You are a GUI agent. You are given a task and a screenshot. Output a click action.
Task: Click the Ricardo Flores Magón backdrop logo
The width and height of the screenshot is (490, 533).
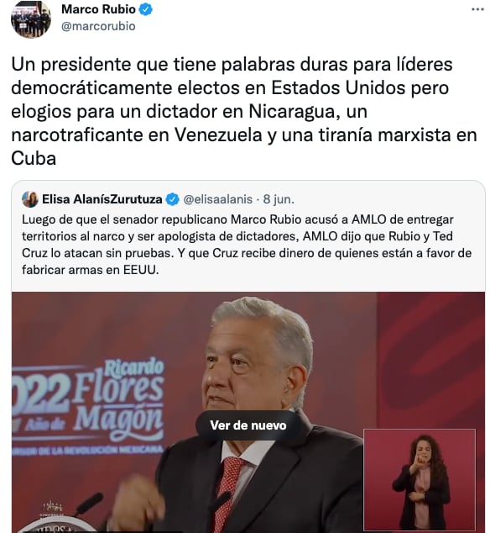point(88,406)
